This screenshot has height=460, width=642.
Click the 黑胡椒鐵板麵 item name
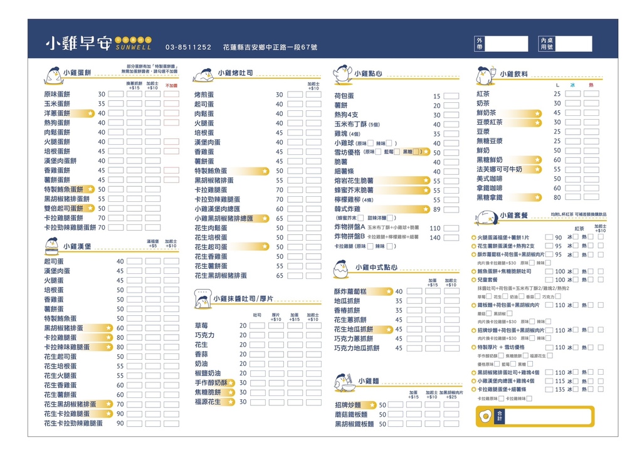[x=355, y=424]
